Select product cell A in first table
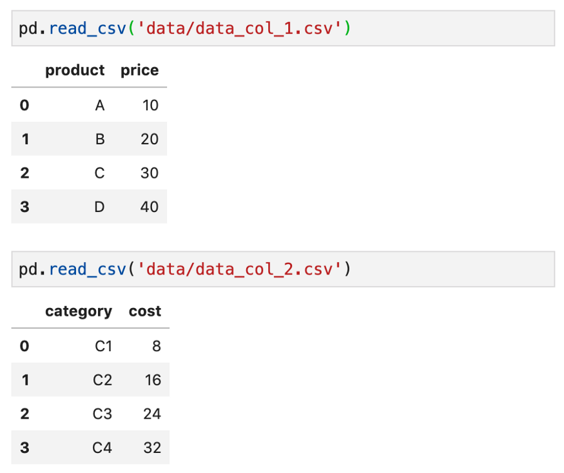Screen dimensions: 564x473 (x=99, y=105)
